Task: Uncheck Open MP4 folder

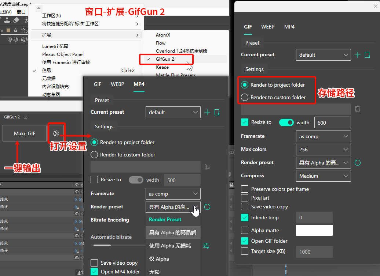Action: [x=94, y=272]
